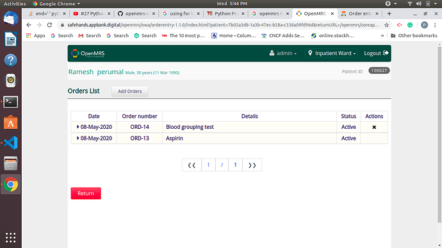Go to next page of orders
442x248 pixels.
(252, 165)
